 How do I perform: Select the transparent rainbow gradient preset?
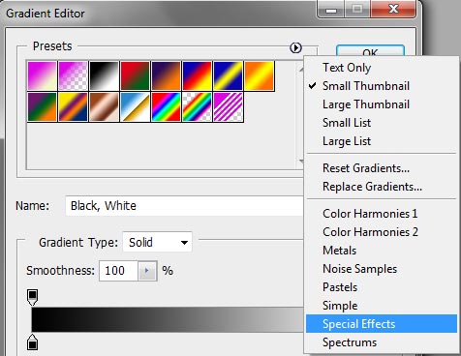197,107
